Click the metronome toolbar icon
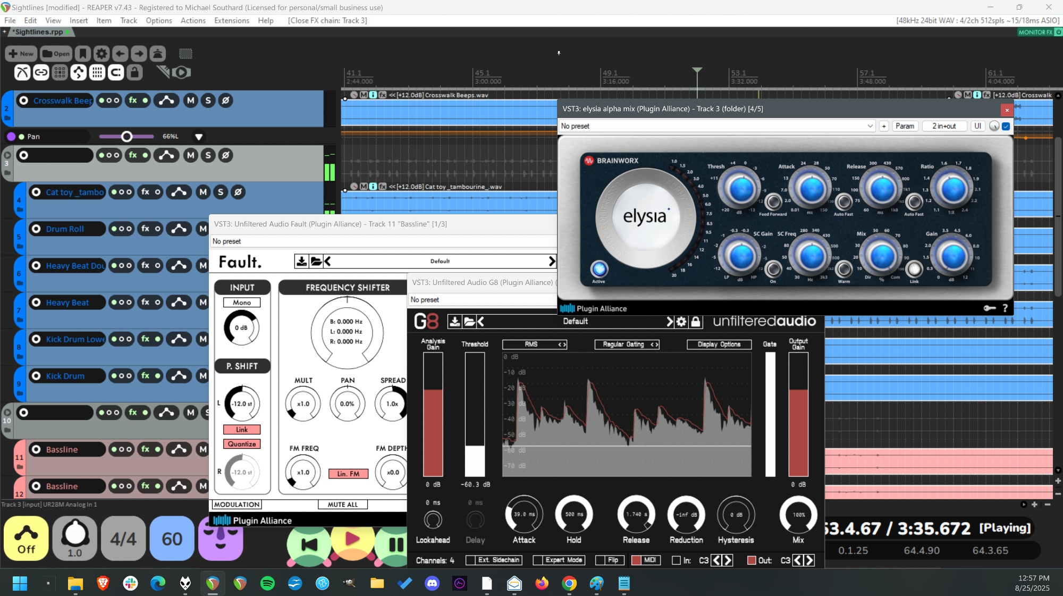 (158, 54)
